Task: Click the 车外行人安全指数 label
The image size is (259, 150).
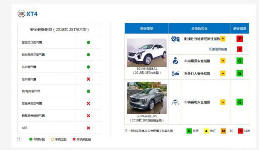Action: point(197,73)
